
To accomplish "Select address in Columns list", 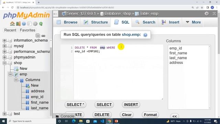I will pyautogui.click(x=176, y=63).
